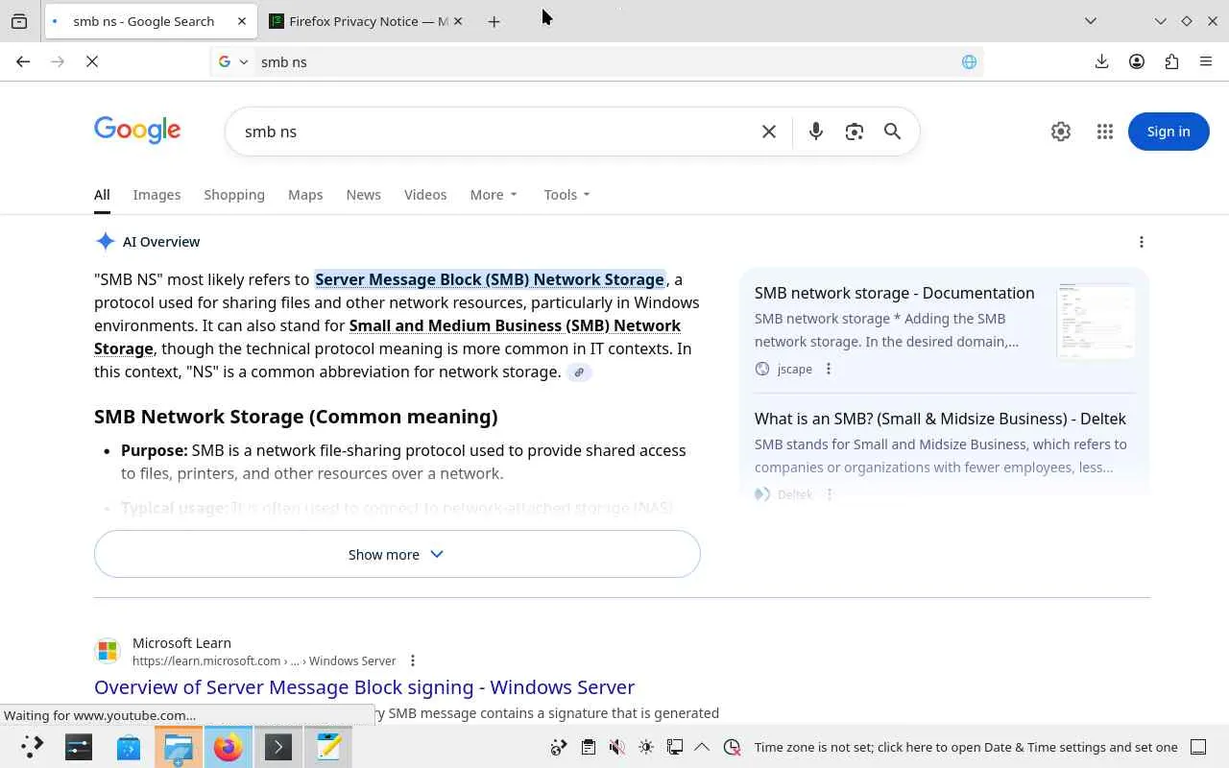The height and width of the screenshot is (768, 1229).
Task: Open the brightness tray icon
Action: coord(646,747)
